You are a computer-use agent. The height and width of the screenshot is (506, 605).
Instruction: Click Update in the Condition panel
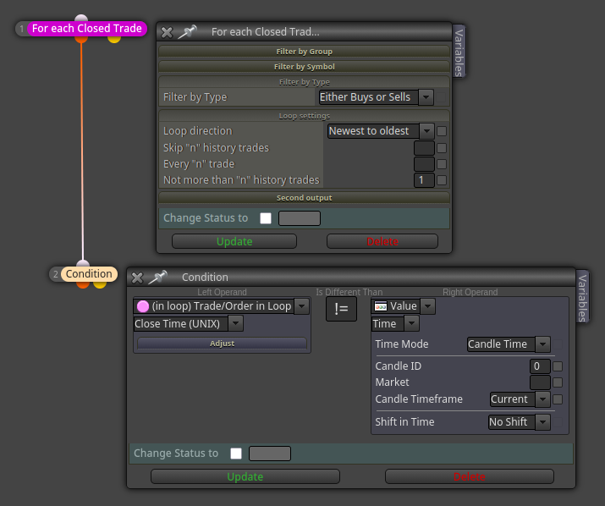pyautogui.click(x=245, y=476)
